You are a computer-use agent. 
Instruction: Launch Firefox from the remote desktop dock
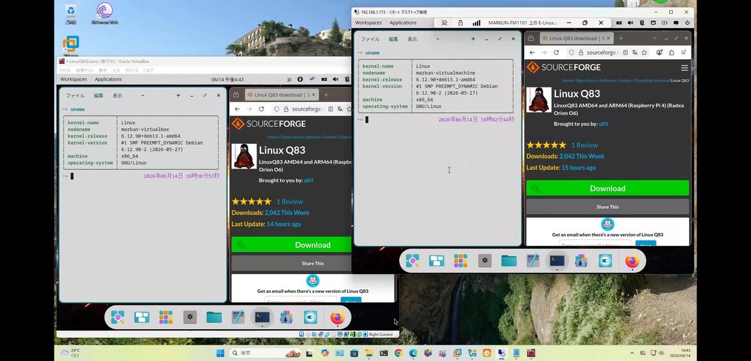point(632,261)
